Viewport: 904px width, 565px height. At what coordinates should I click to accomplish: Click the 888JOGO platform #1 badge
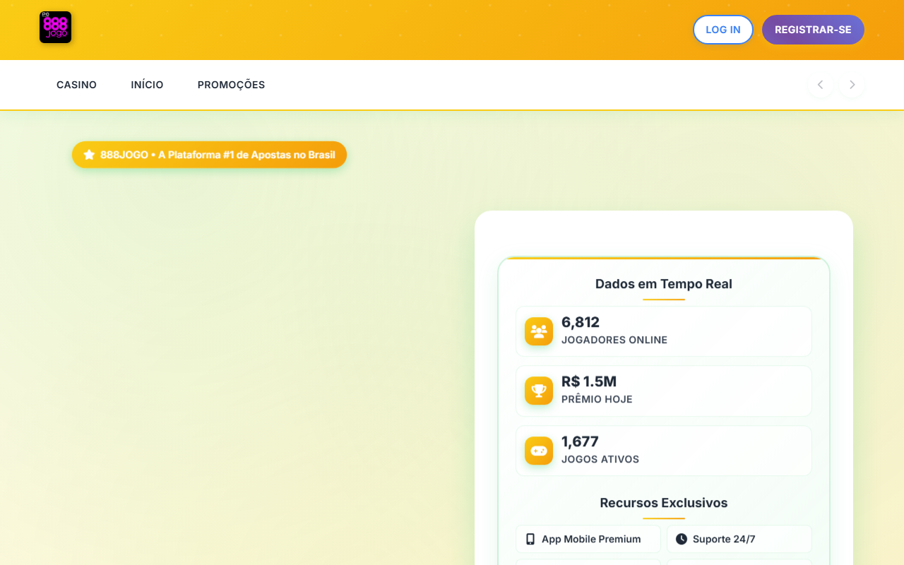coord(209,155)
